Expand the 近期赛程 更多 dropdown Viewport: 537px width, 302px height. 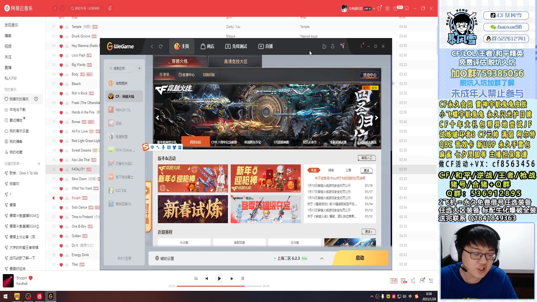pyautogui.click(x=369, y=231)
